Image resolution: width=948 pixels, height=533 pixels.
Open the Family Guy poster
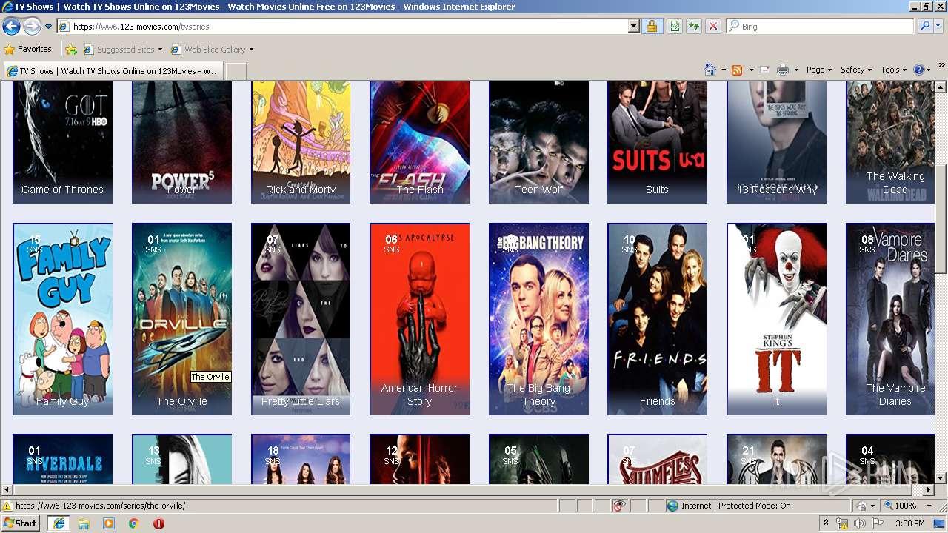62,319
